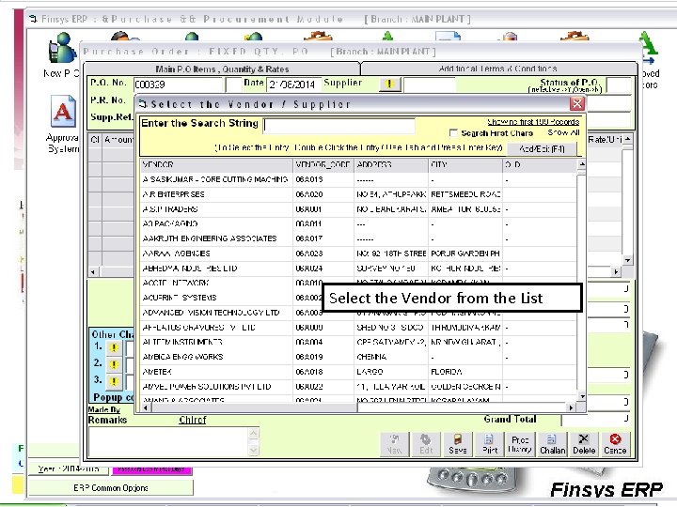Click P.O. items grid scroll down arrow
Viewport: 677px width, 507px height.
(627, 260)
